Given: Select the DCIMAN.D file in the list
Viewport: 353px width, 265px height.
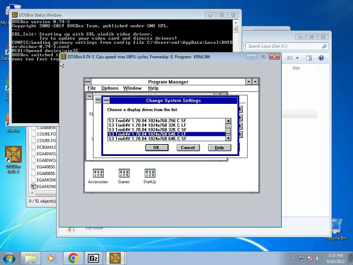Looking at the screenshot, I should coord(44,147).
